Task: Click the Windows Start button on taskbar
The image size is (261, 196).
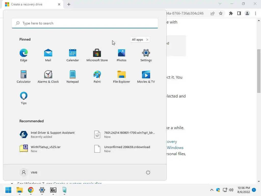Action: 8,190
